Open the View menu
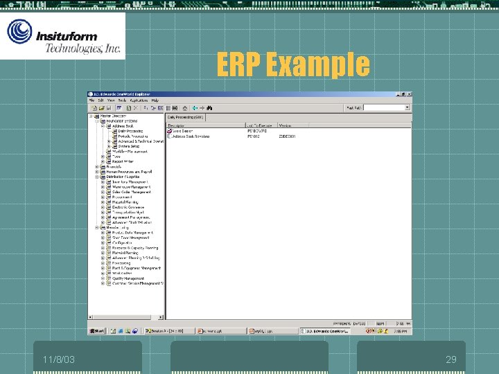 [x=111, y=100]
